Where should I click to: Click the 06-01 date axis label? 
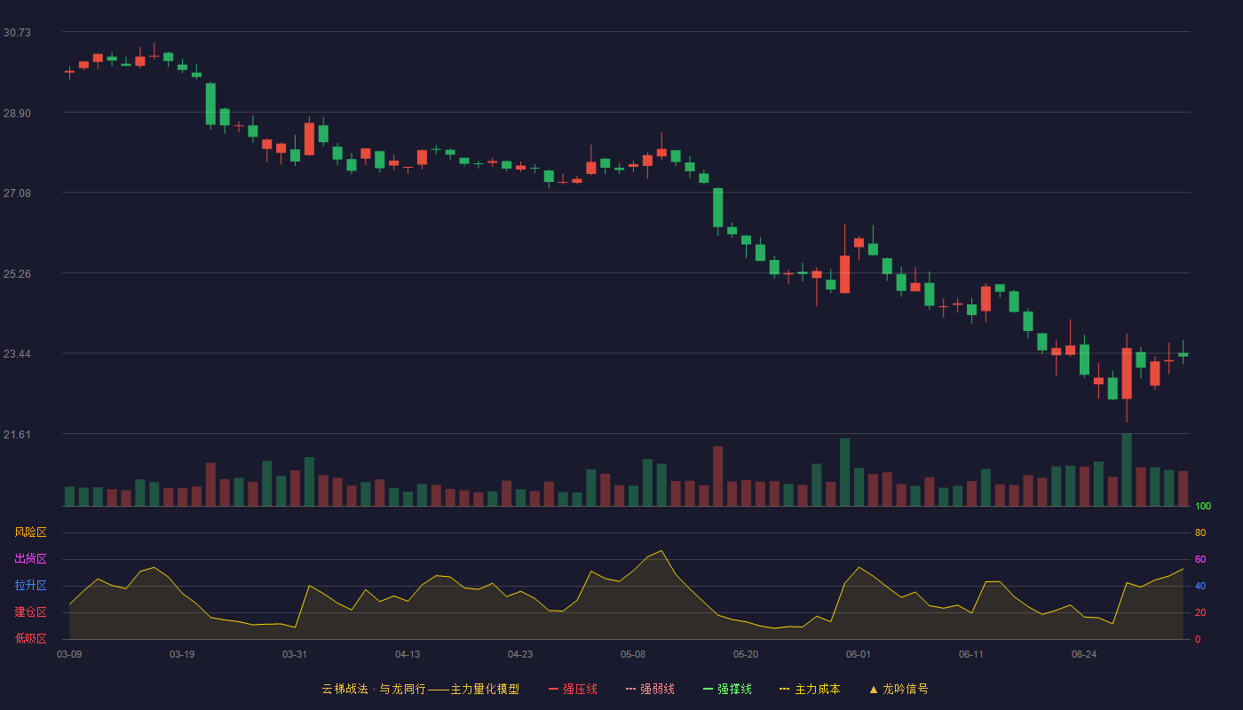click(859, 654)
